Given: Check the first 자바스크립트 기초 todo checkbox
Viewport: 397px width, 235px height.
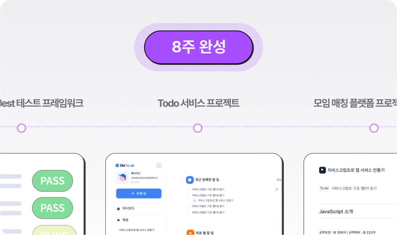Looking at the screenshot, I should [x=188, y=189].
